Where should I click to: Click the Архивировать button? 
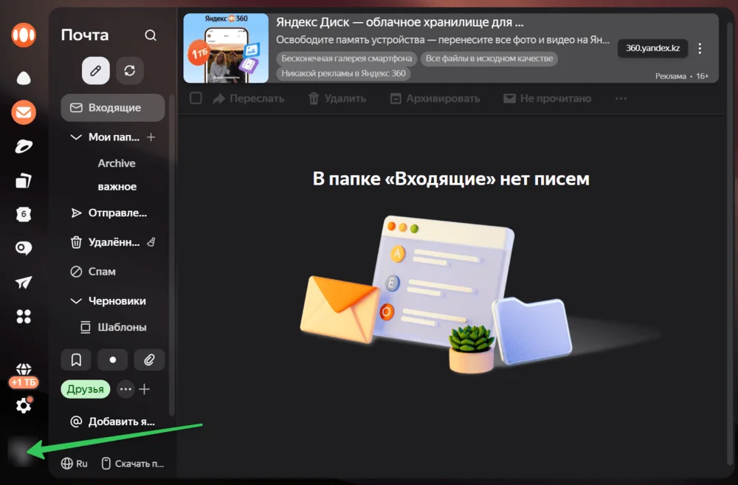tap(435, 98)
